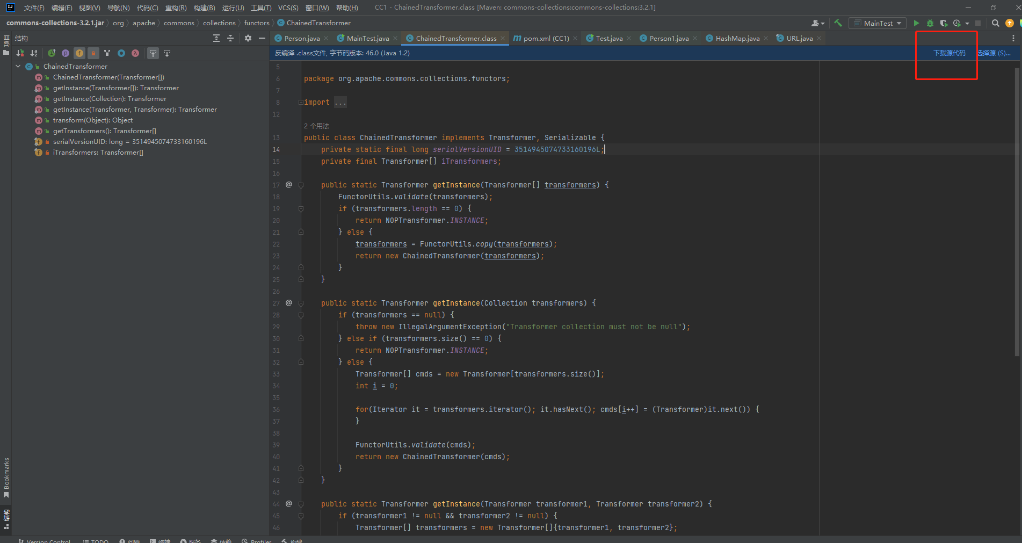Open the 重构(R) menu
1022x543 pixels.
coord(176,8)
